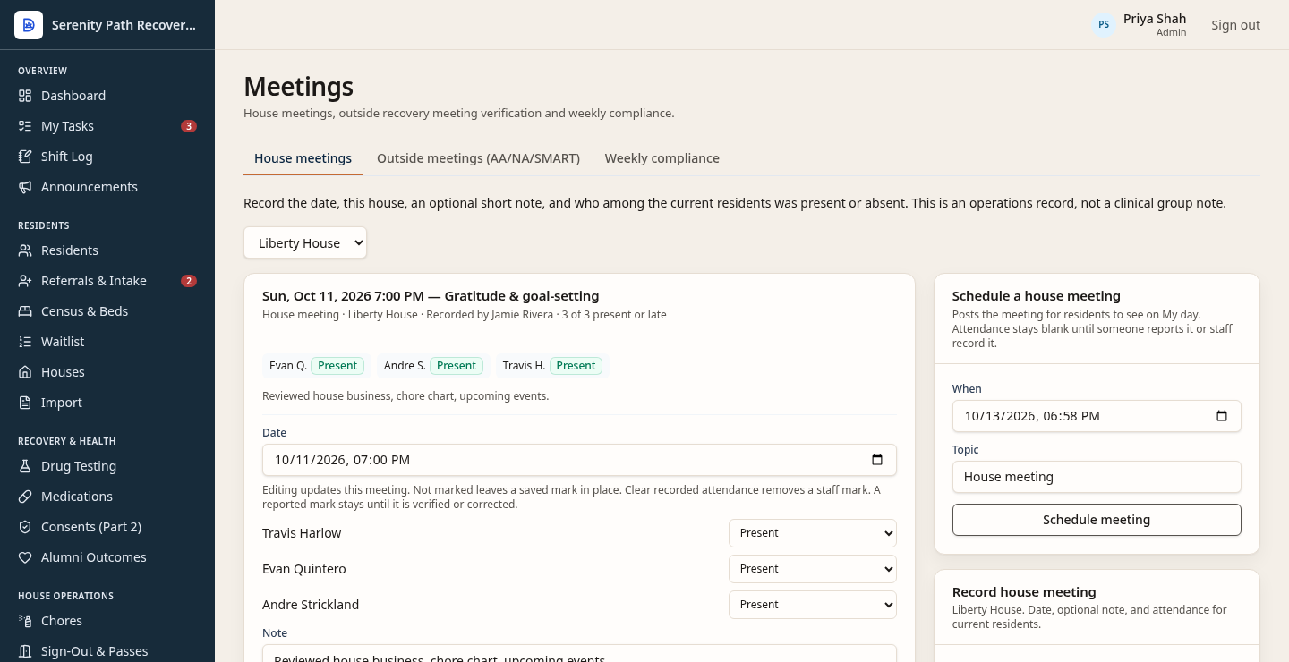Click Travis H. Present status badge
This screenshot has height=662, width=1289.
576,366
